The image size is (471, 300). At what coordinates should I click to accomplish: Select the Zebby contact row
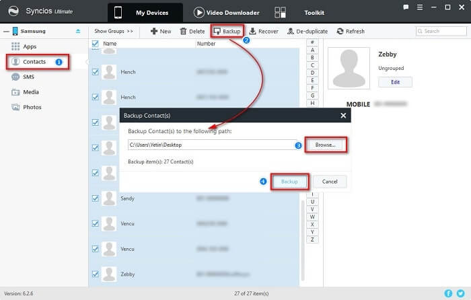click(x=194, y=274)
